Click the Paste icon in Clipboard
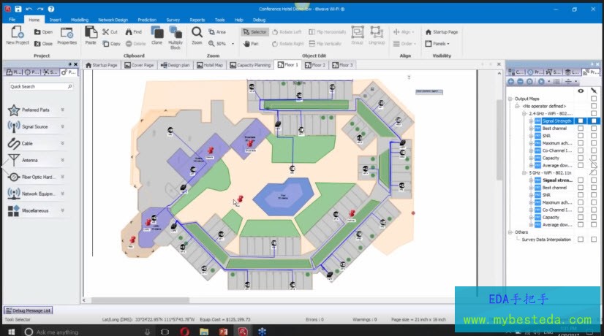This screenshot has width=604, height=336. click(x=91, y=34)
